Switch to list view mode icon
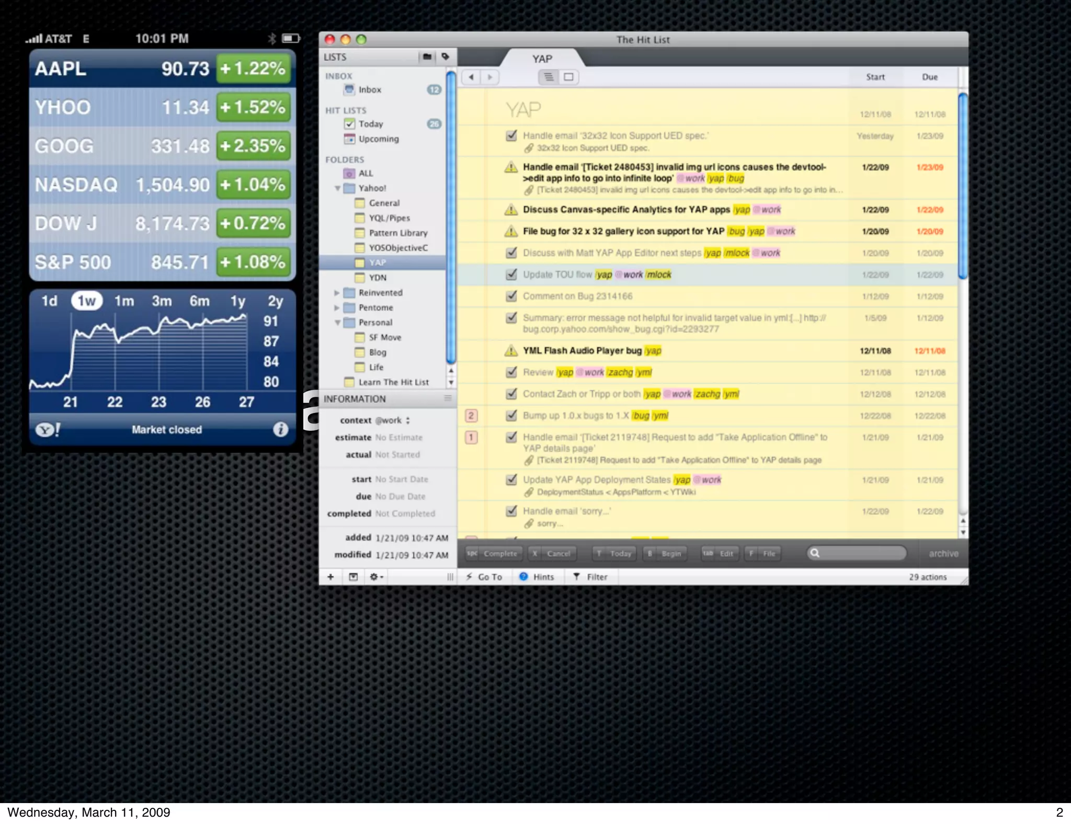Viewport: 1071px width, 824px height. tap(549, 77)
